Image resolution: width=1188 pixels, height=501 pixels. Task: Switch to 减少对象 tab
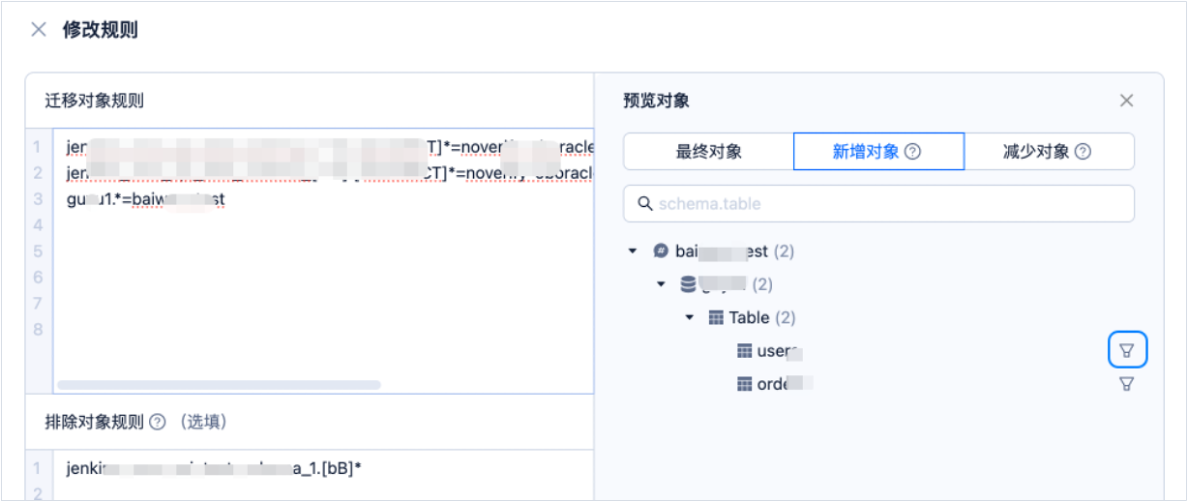pos(1049,152)
